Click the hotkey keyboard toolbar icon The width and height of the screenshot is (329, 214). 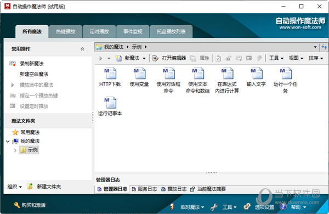coord(239,58)
